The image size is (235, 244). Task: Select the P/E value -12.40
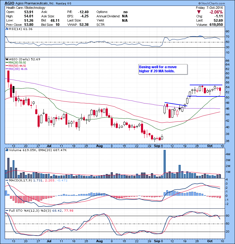click(x=83, y=12)
